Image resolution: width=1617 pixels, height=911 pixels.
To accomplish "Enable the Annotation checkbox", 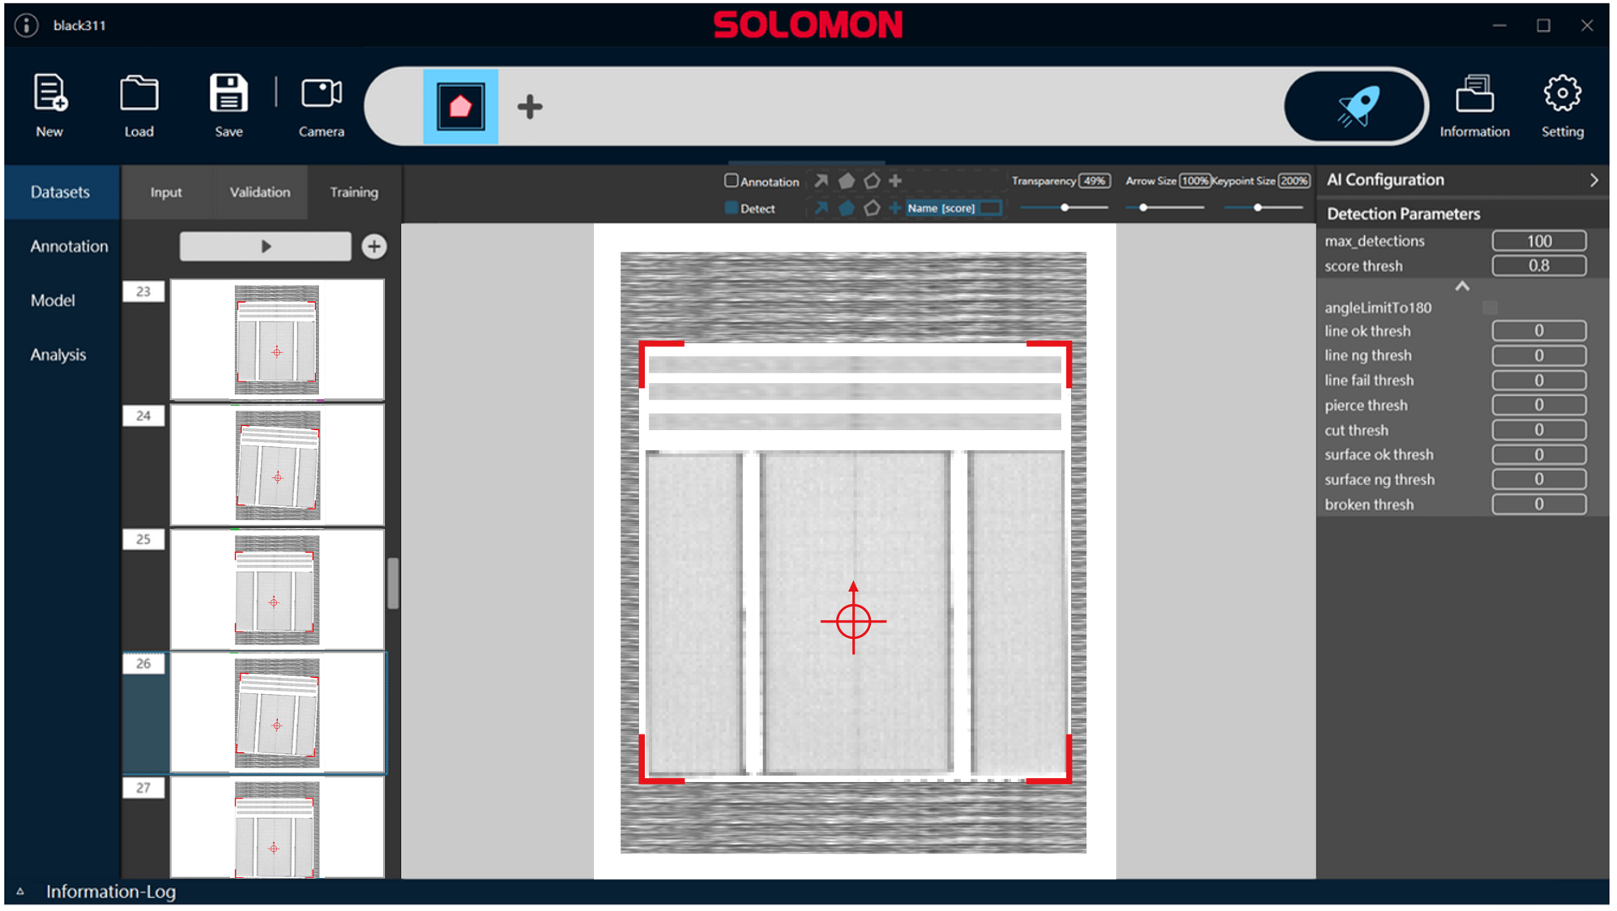I will (x=731, y=181).
